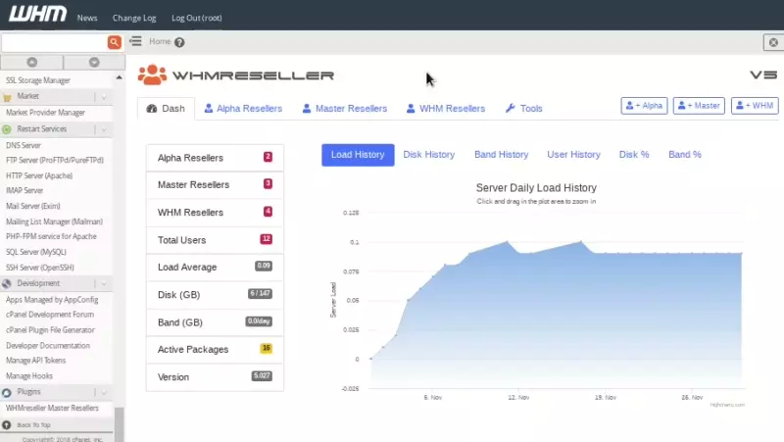The image size is (784, 442).
Task: Open Manage API Tokens
Action: [x=36, y=361]
